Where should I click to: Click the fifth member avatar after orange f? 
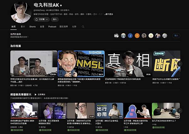click(144, 36)
